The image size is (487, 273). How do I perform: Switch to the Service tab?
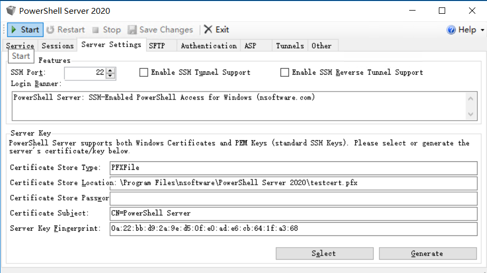20,46
